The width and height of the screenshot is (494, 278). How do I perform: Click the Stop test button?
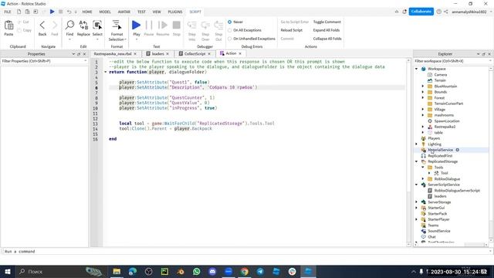pyautogui.click(x=177, y=25)
